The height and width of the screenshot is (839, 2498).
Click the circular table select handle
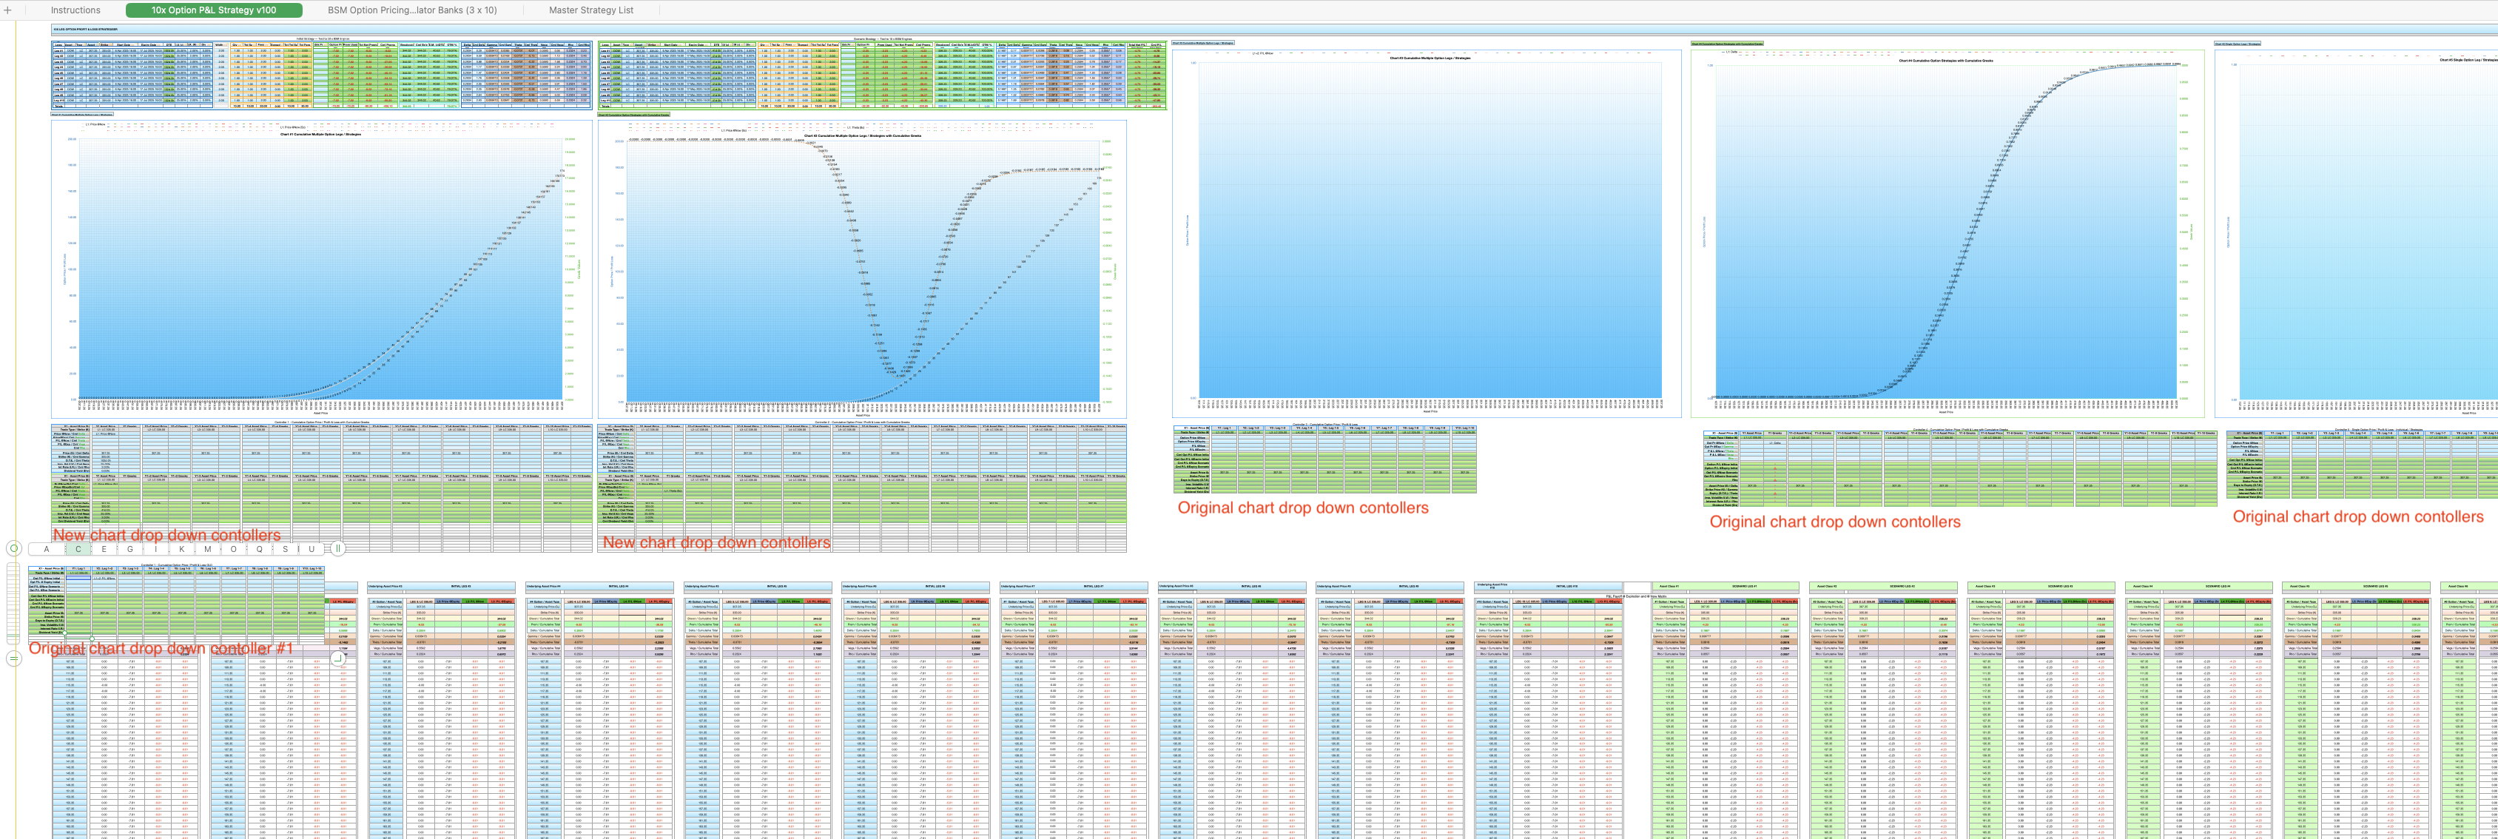pos(13,548)
